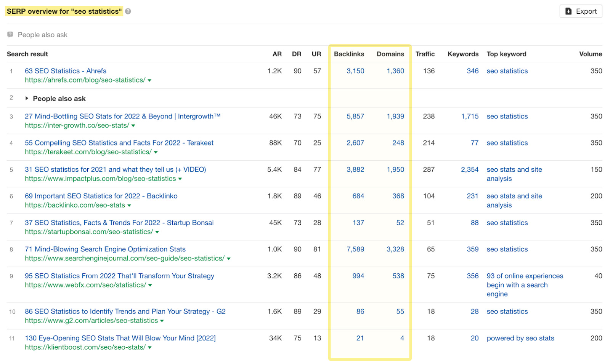
Task: Open dropdown next to terakeet.com URL
Action: [x=156, y=152]
